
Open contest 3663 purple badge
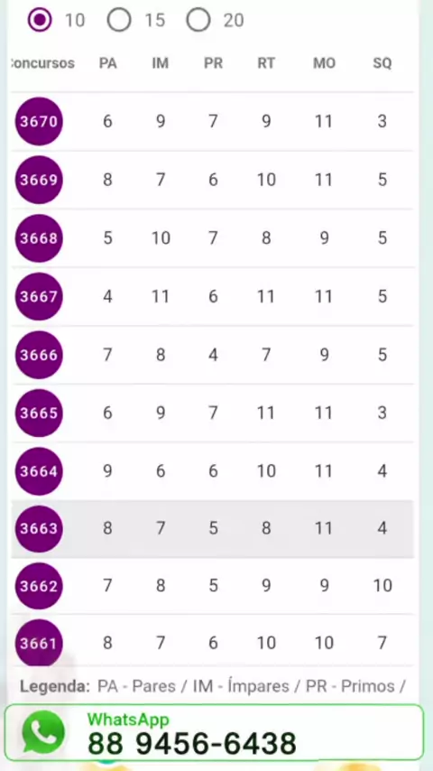click(x=39, y=528)
